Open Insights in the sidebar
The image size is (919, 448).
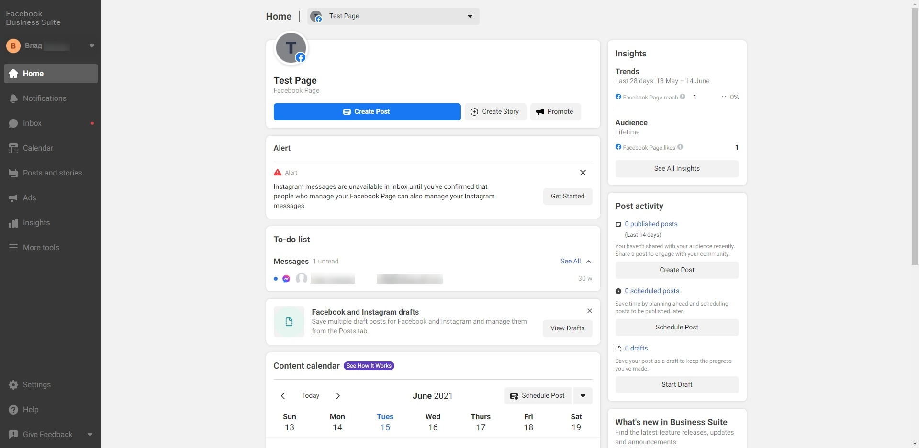(50, 223)
